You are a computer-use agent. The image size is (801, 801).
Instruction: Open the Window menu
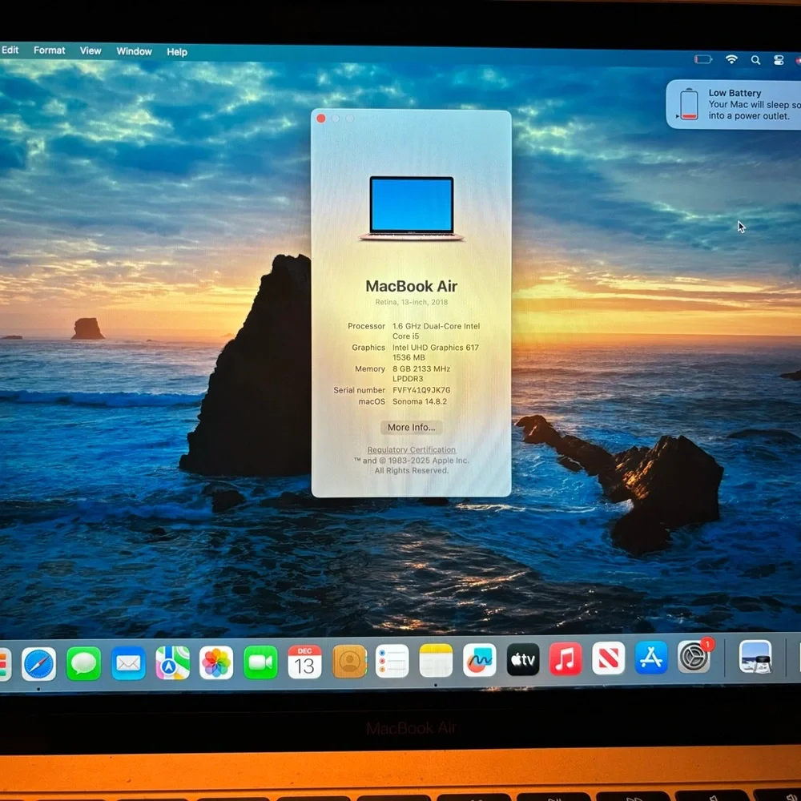pyautogui.click(x=135, y=51)
